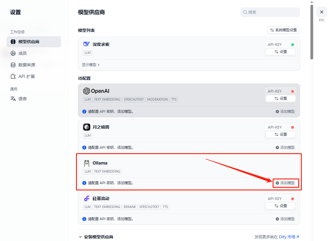Click the info icon in 硅基流动 card
The height and width of the screenshot is (241, 331).
84,219
